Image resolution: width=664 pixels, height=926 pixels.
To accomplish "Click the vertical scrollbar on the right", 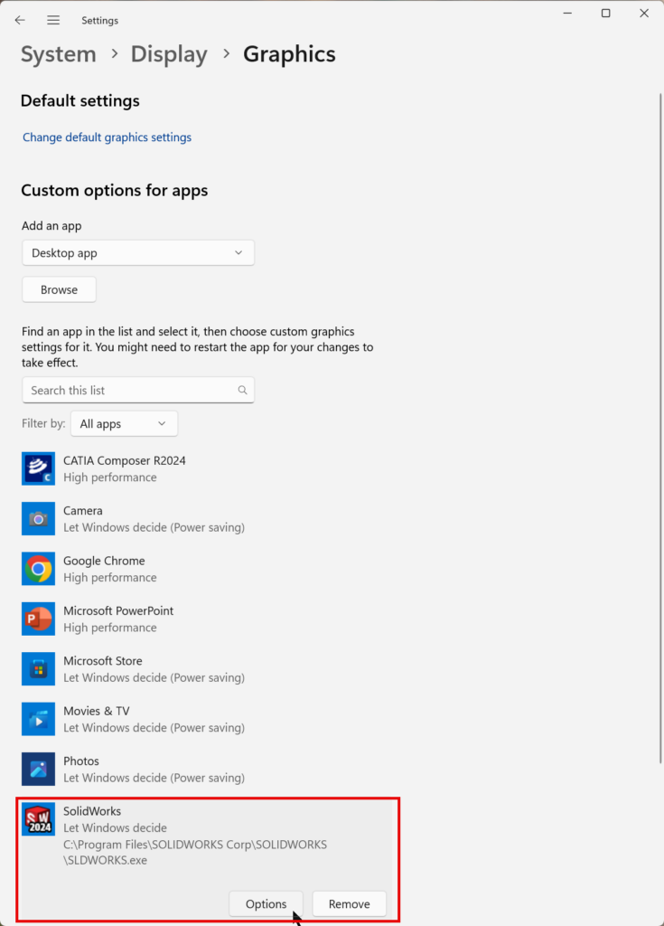I will (x=659, y=428).
